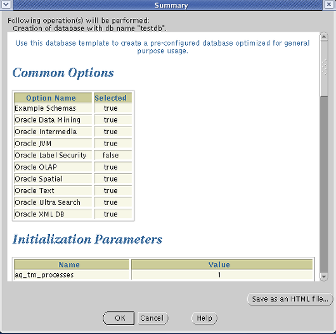
Task: Click the Name column header
Action: point(72,264)
